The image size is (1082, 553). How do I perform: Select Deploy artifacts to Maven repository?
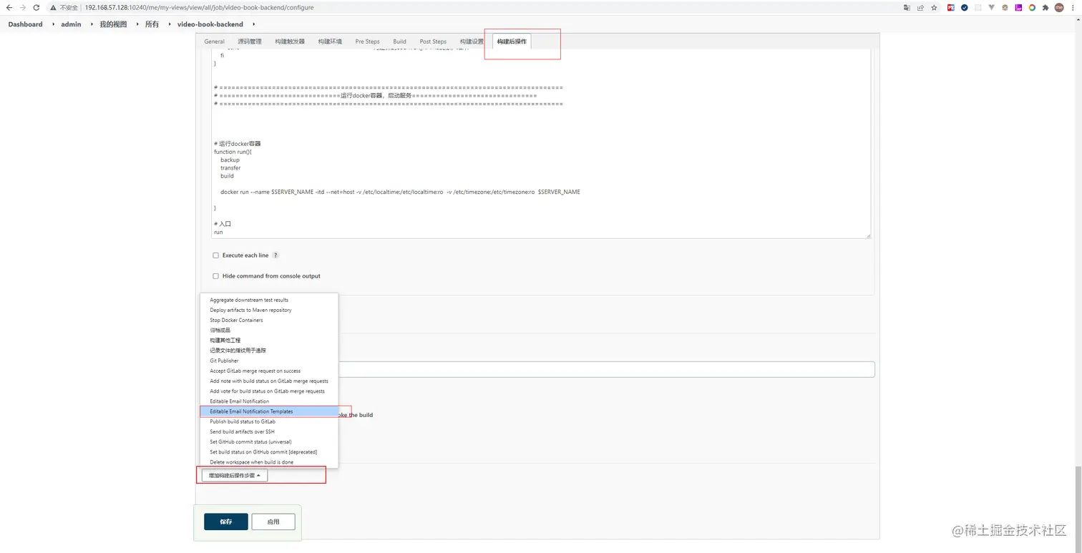(269, 310)
